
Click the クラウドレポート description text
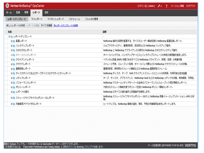pyautogui.click(x=145, y=64)
